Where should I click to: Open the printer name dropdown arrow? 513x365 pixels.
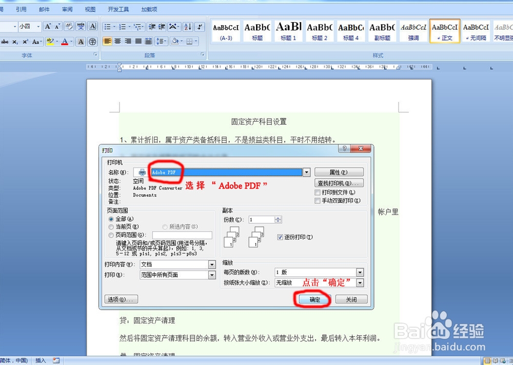[x=306, y=172]
